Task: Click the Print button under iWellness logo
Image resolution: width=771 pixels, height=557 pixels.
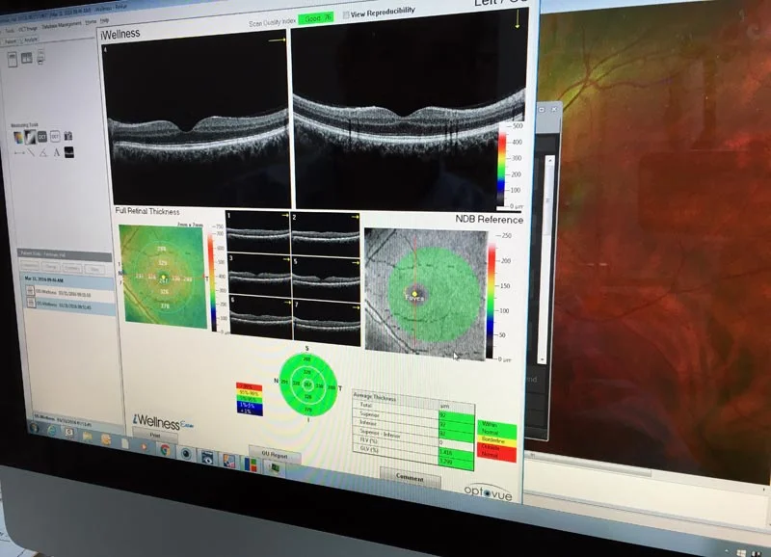Action: point(155,435)
